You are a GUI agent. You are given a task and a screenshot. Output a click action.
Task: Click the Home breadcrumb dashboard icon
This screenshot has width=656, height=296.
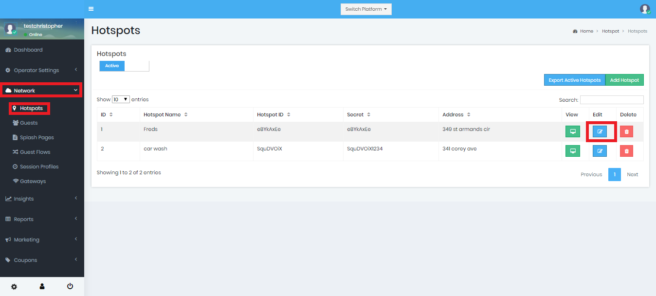pyautogui.click(x=575, y=31)
